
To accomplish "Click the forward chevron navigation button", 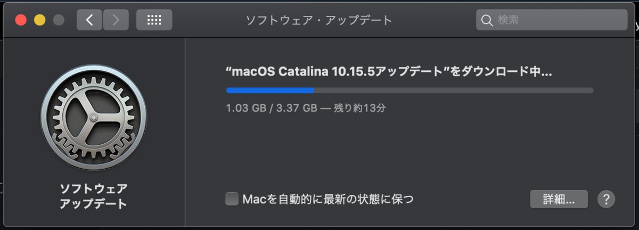I will 116,20.
